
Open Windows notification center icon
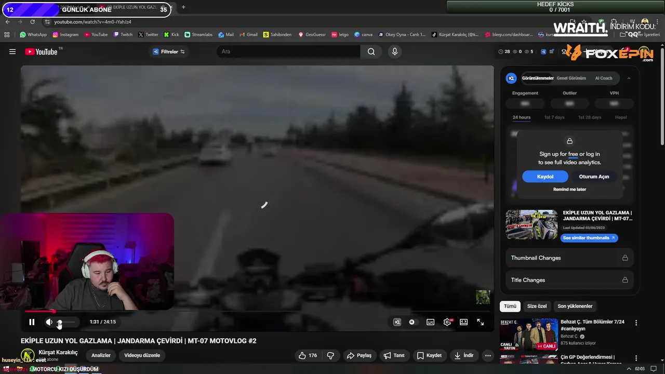(x=654, y=369)
